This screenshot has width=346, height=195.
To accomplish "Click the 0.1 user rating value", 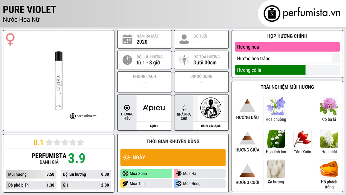I will pyautogui.click(x=39, y=143).
